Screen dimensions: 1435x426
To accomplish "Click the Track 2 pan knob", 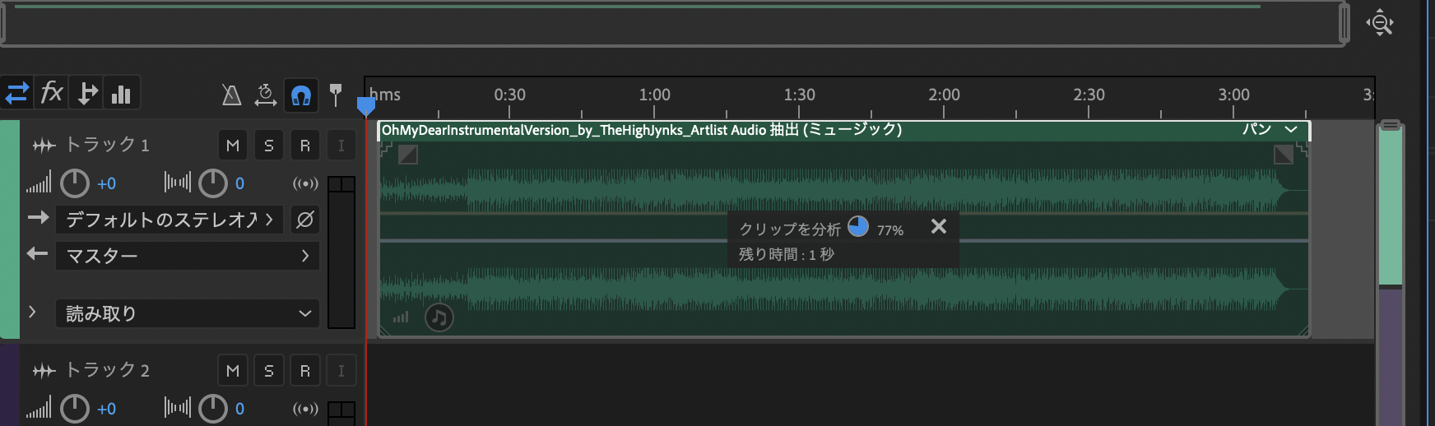I will tap(213, 409).
